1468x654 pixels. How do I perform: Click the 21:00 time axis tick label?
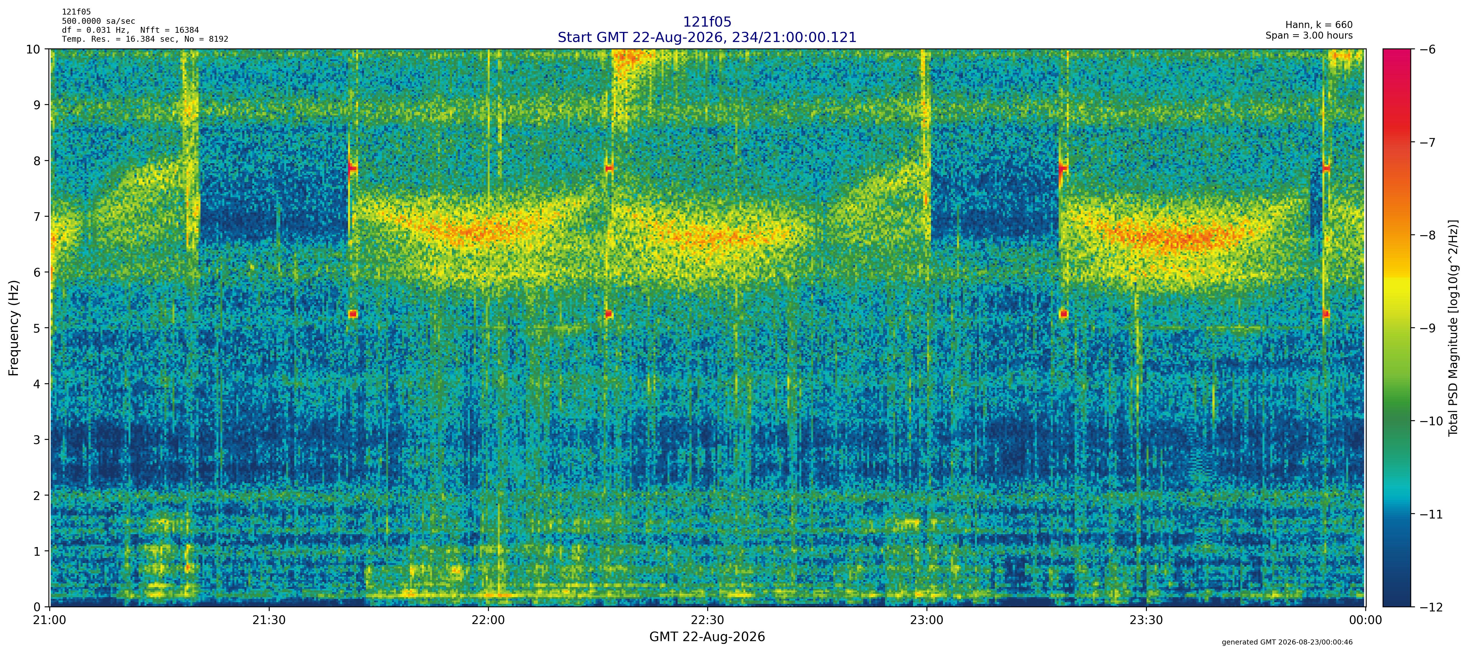(x=50, y=620)
